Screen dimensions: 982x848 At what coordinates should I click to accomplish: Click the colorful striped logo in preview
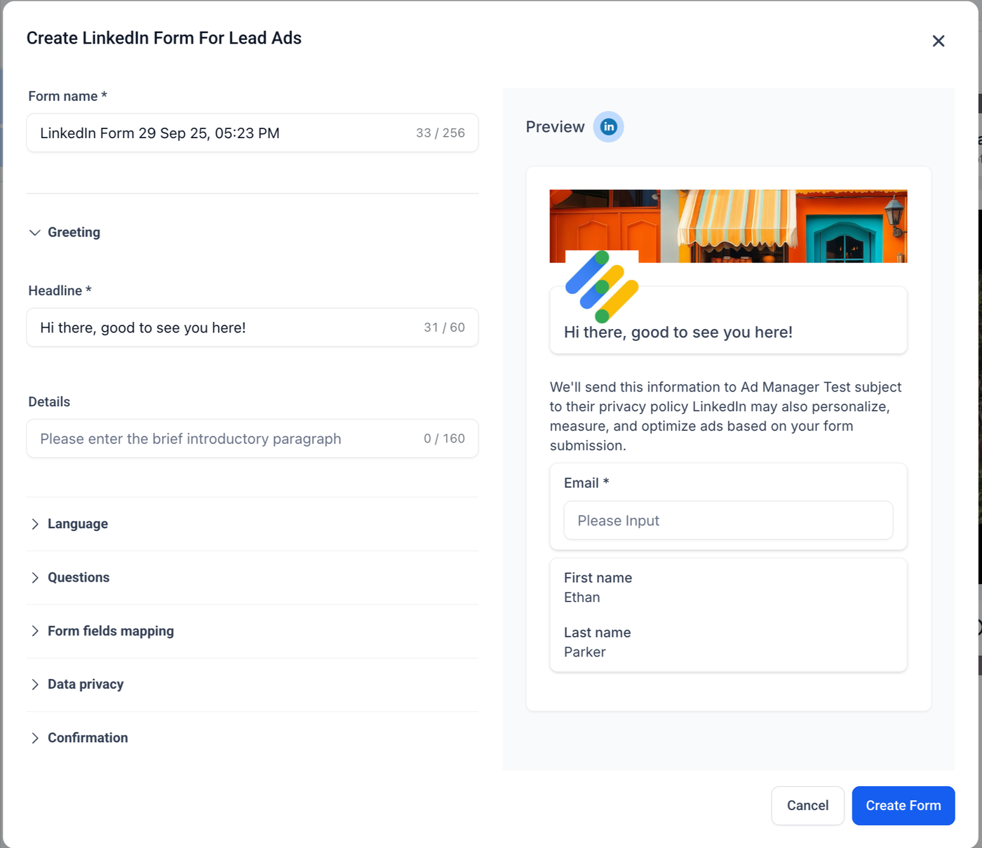pos(602,287)
